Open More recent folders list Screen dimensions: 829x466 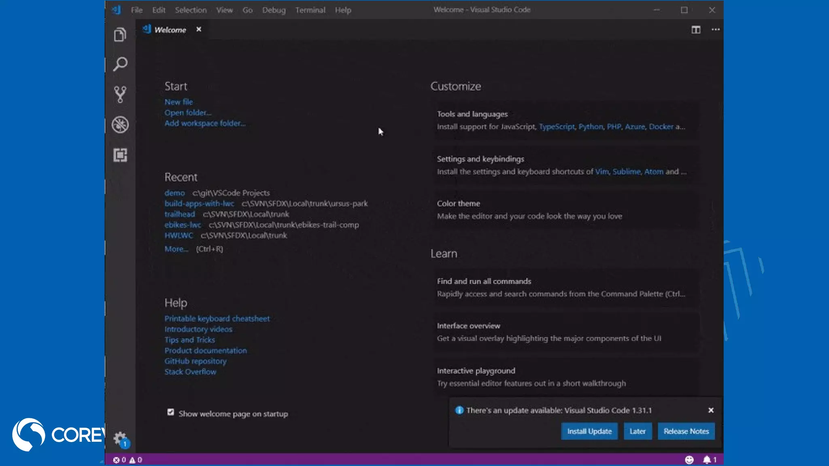pos(176,249)
